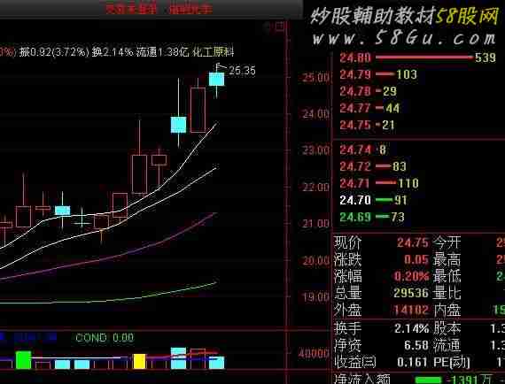
Task: Select the latest cyan candlestick near 25.00
Action: pyautogui.click(x=216, y=79)
